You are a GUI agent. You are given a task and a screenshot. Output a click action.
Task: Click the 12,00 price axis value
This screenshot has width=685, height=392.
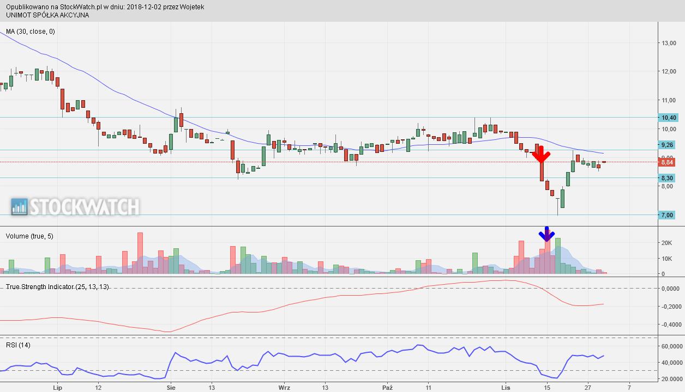[669, 72]
